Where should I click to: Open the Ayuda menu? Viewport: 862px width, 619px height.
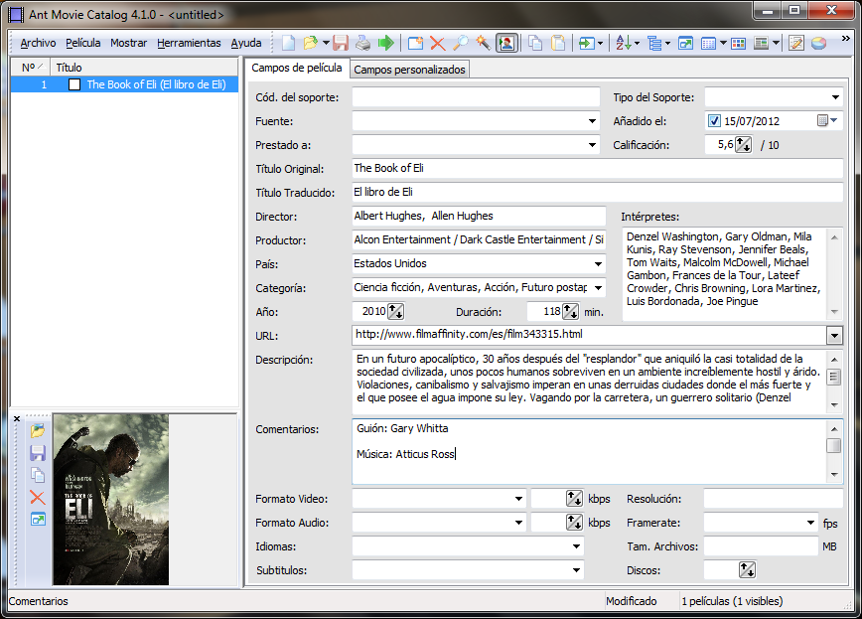[x=245, y=43]
